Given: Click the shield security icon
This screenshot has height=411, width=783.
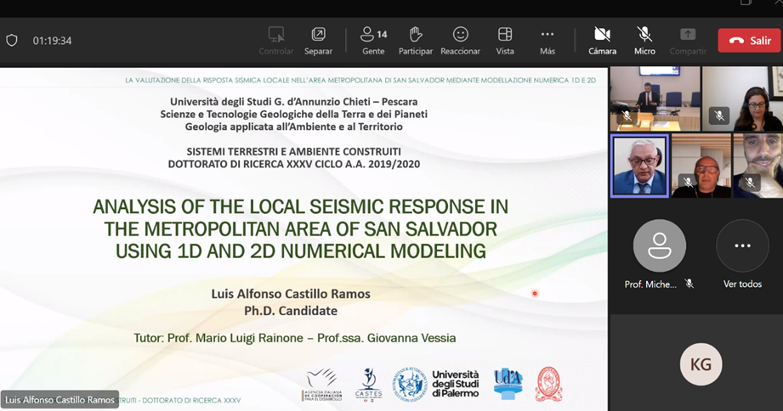Looking at the screenshot, I should click(12, 41).
